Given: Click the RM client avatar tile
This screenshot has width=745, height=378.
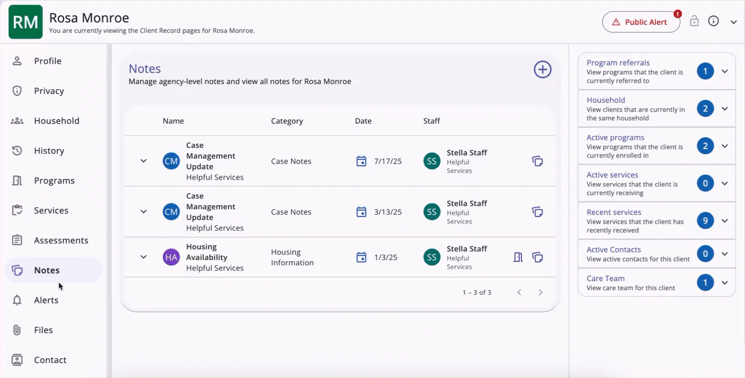Looking at the screenshot, I should click(x=26, y=22).
